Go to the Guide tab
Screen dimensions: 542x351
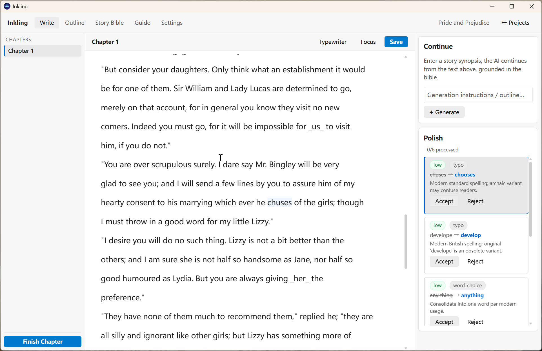[x=142, y=23]
